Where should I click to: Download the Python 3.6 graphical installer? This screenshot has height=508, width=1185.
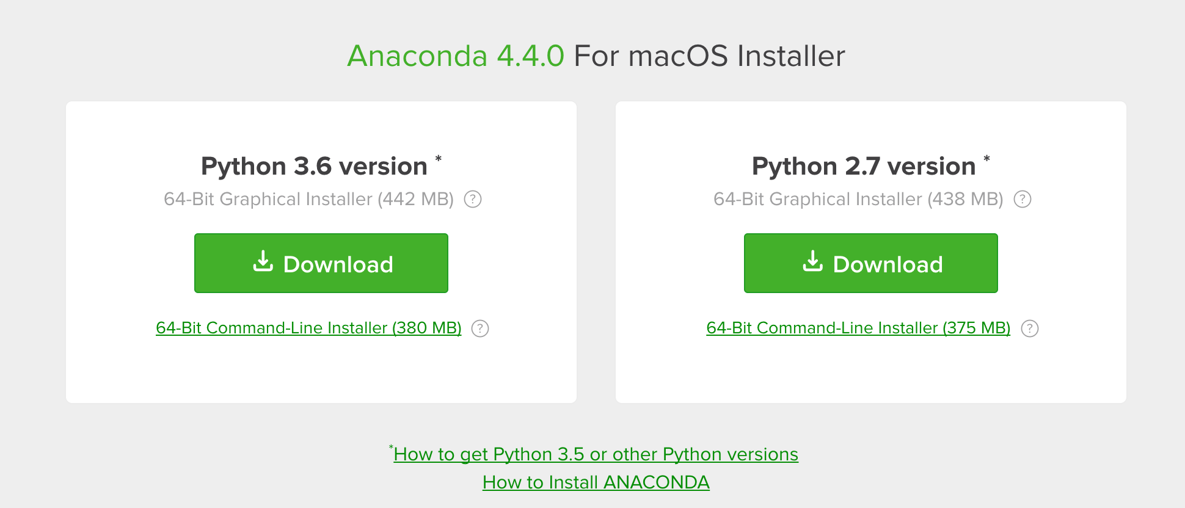point(321,263)
